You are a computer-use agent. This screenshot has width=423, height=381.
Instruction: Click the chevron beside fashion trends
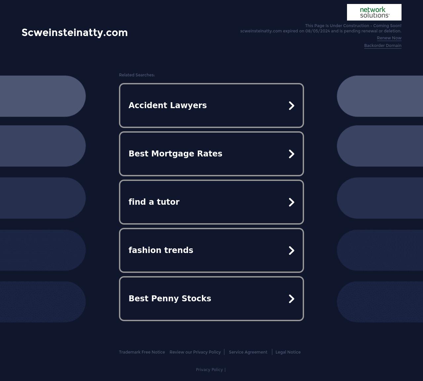tap(291, 250)
